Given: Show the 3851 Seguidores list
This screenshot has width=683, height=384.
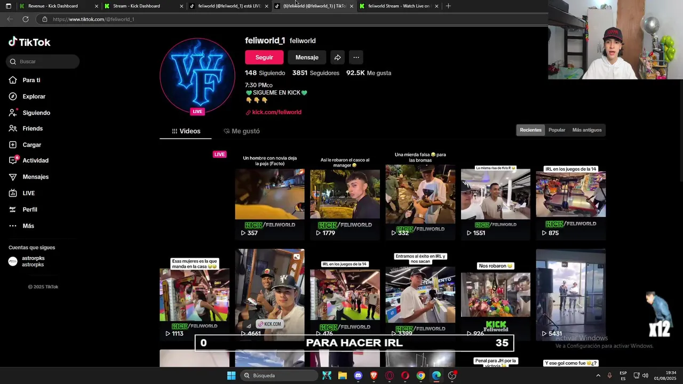Looking at the screenshot, I should pos(315,73).
